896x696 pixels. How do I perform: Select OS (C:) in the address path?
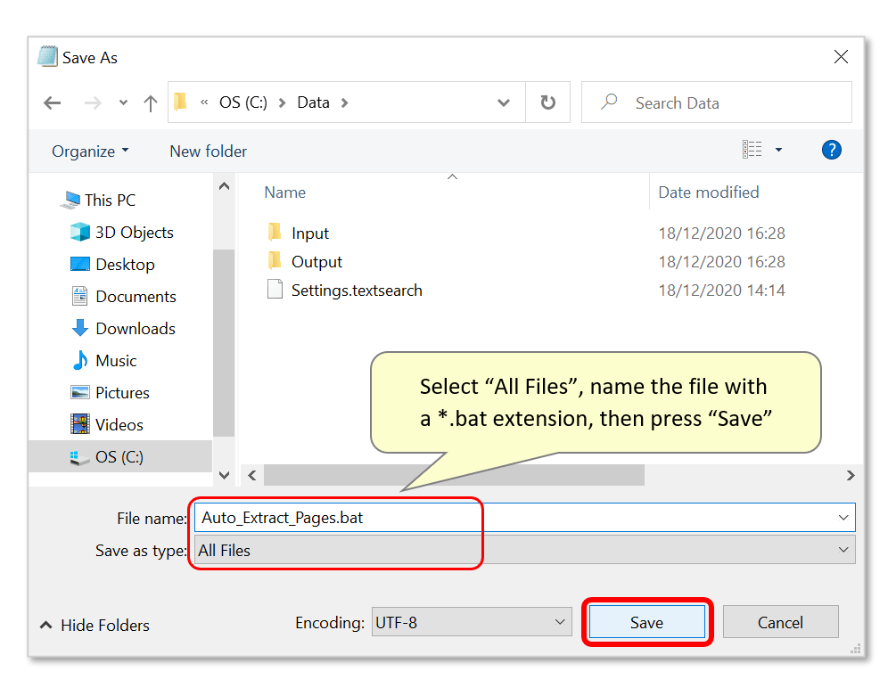click(x=242, y=102)
